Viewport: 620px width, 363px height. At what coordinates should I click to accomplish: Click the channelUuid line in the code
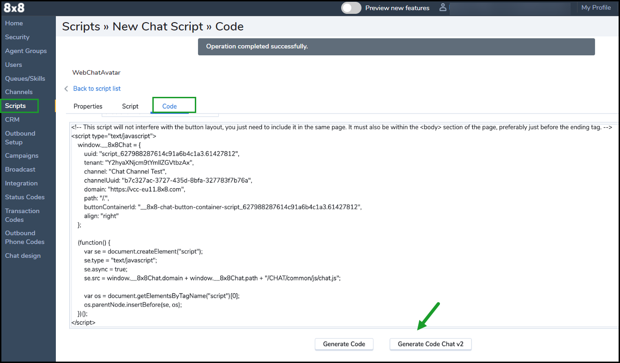click(168, 180)
